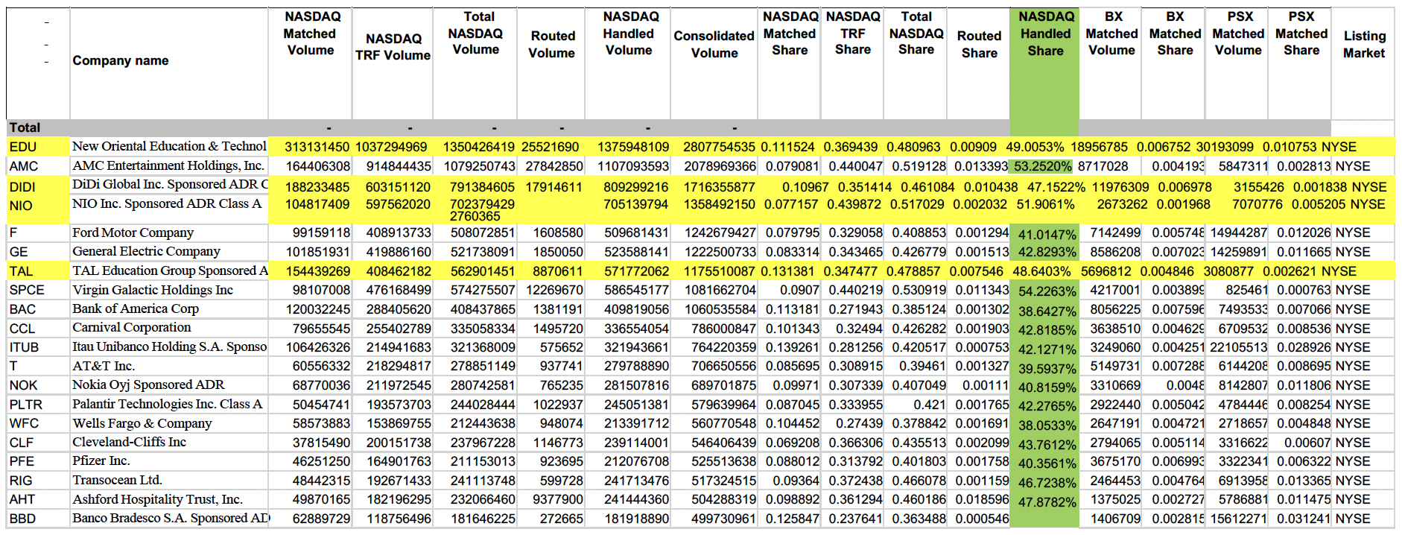
Task: Click Cleveland-Cliffs Inc name cell
Action: click(130, 442)
